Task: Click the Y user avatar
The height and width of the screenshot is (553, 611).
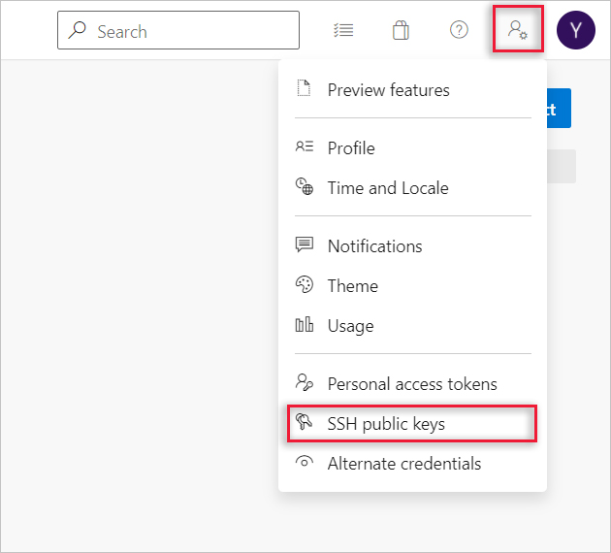Action: point(575,30)
